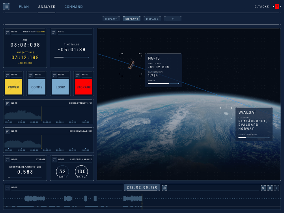
Task: Open menu icon of bottom timeline panel
Action: tap(7, 188)
